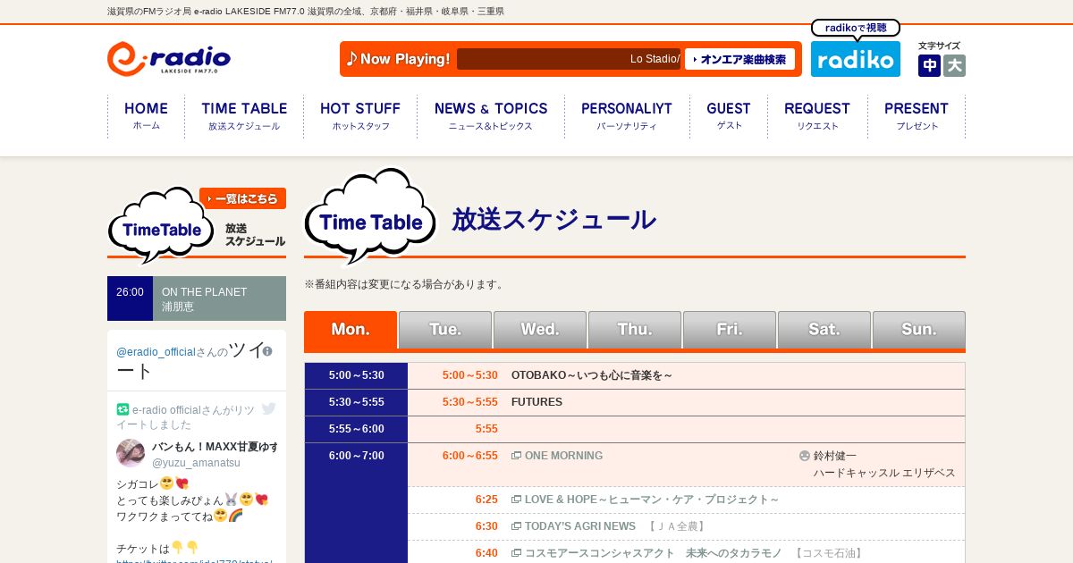The width and height of the screenshot is (1073, 563).
Task: Open the PRESENT menu item
Action: [x=917, y=116]
